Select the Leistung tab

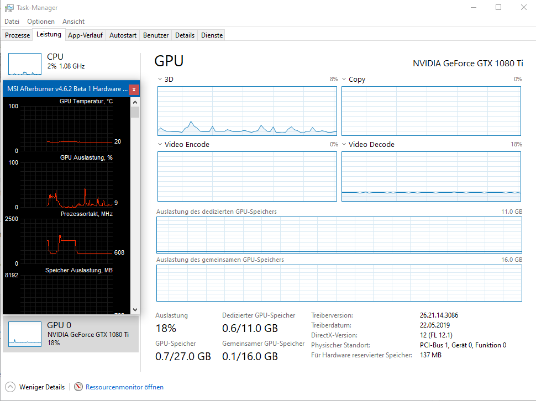pyautogui.click(x=49, y=34)
